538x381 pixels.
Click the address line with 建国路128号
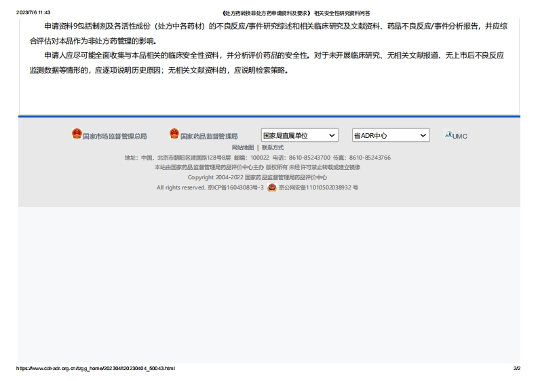click(257, 158)
